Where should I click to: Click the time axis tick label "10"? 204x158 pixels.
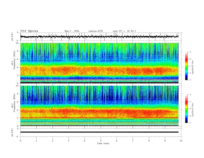point(181,141)
